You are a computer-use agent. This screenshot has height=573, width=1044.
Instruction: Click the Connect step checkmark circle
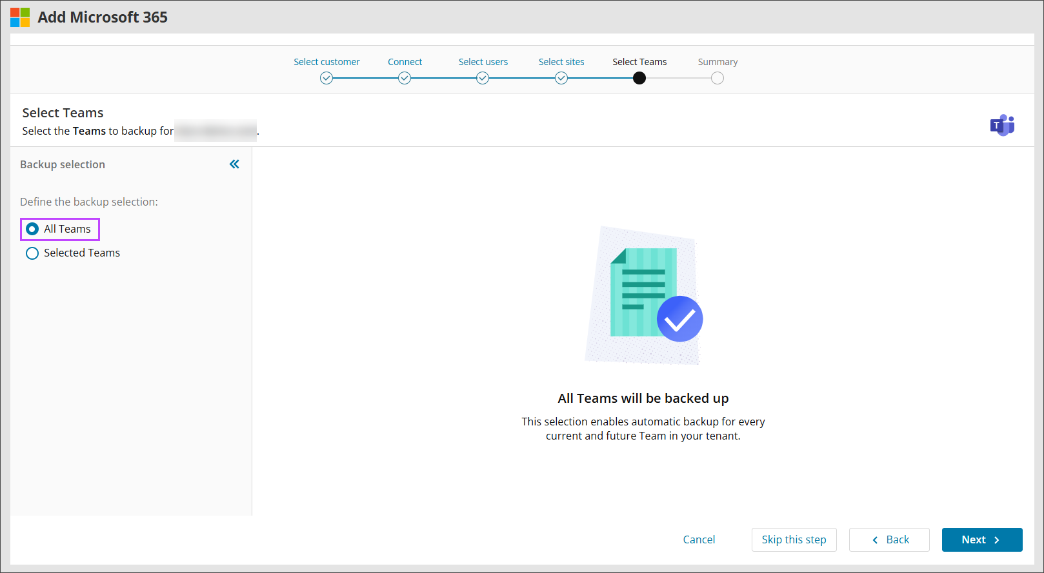(405, 78)
